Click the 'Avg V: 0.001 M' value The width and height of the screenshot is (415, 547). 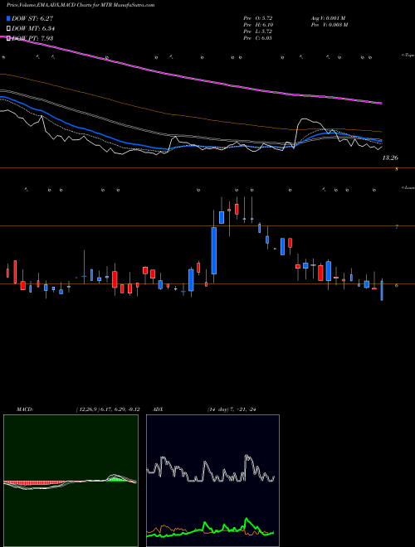[328, 17]
